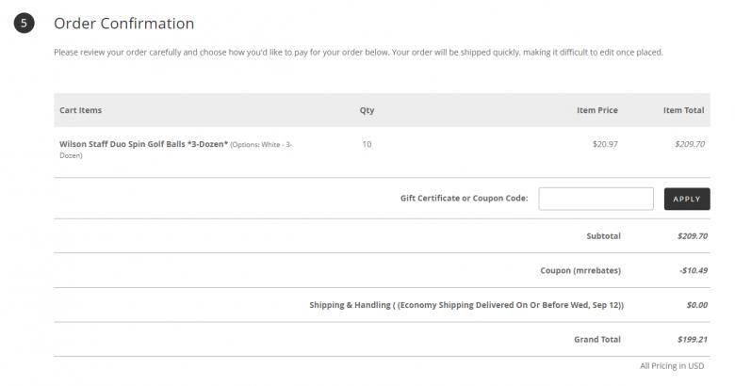Image resolution: width=735 pixels, height=386 pixels.
Task: Select the Wilson Staff Duo Spin product name
Action: [x=143, y=144]
